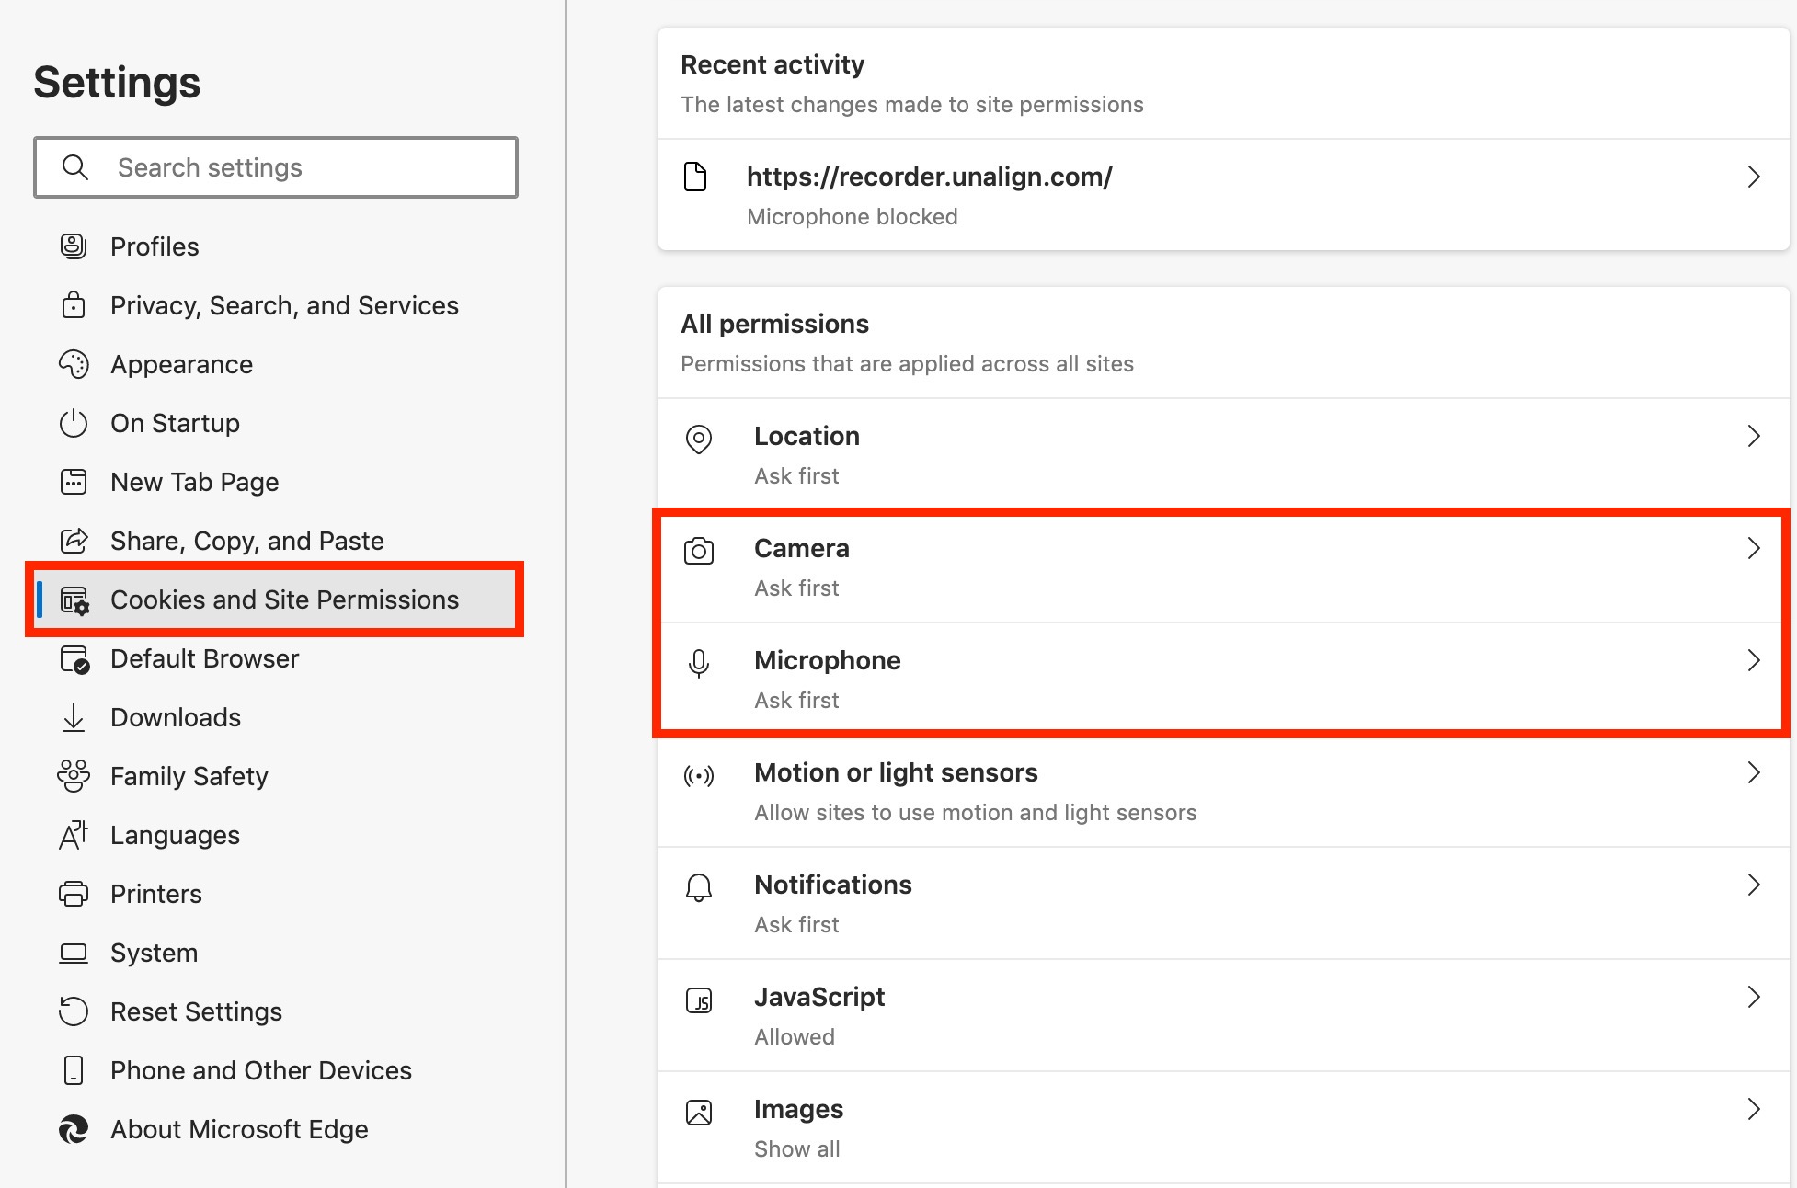Viewport: 1797px width, 1188px height.
Task: Click the On Startup power icon
Action: coord(74,423)
